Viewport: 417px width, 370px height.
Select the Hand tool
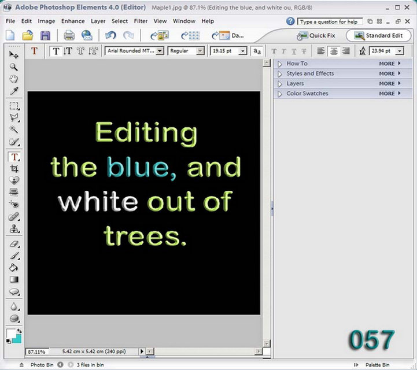(14, 79)
